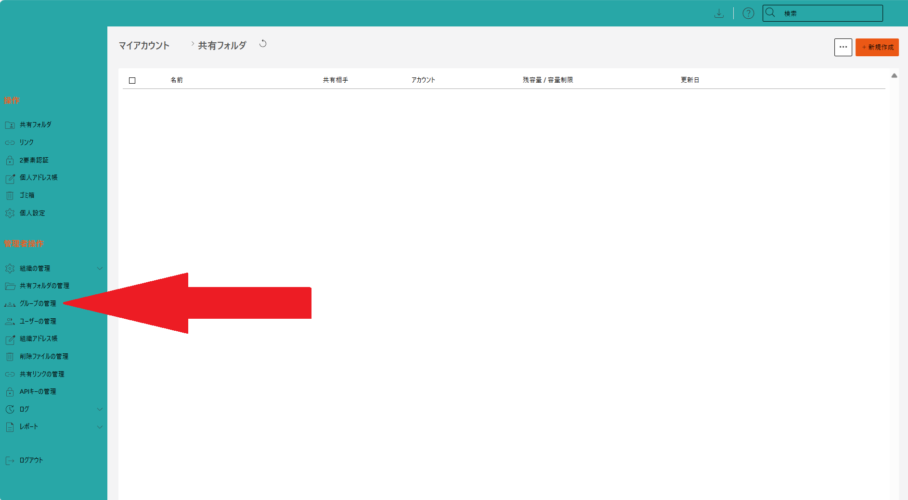This screenshot has width=908, height=500.
Task: Sort by 更新日 column header
Action: pyautogui.click(x=690, y=80)
